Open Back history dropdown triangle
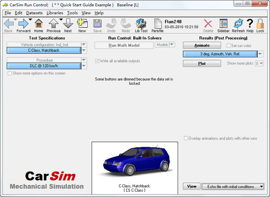 (x=16, y=19)
